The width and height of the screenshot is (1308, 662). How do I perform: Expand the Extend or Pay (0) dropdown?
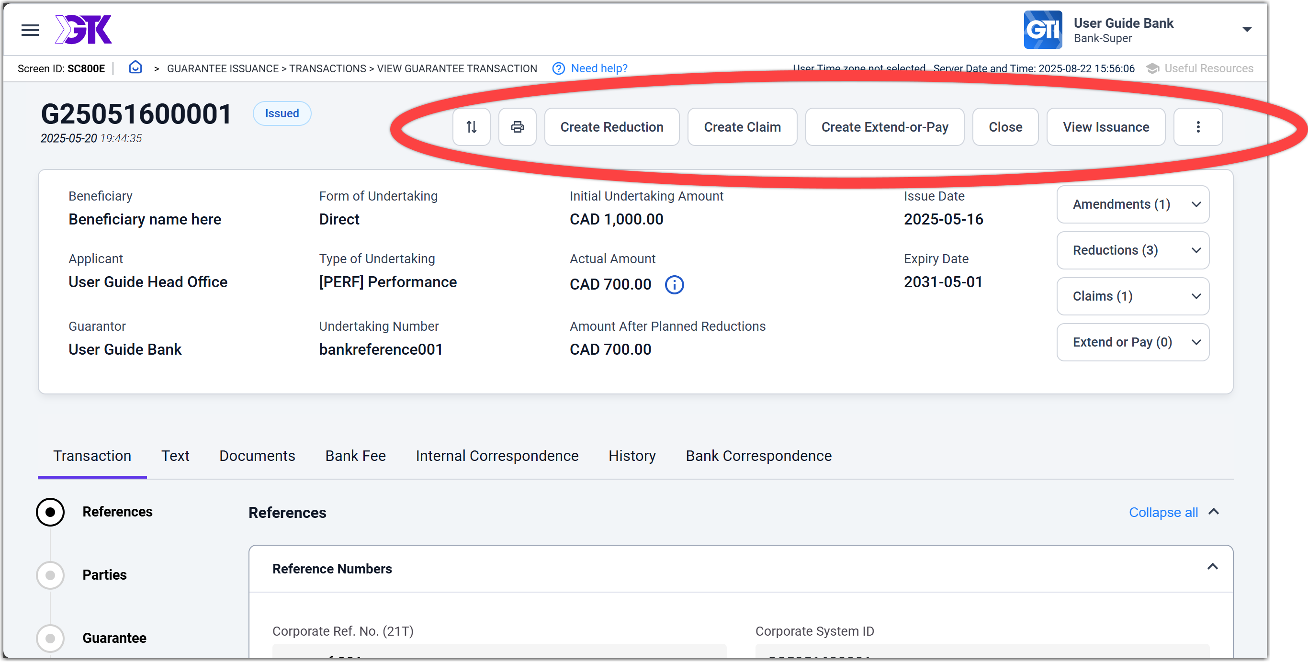tap(1133, 342)
